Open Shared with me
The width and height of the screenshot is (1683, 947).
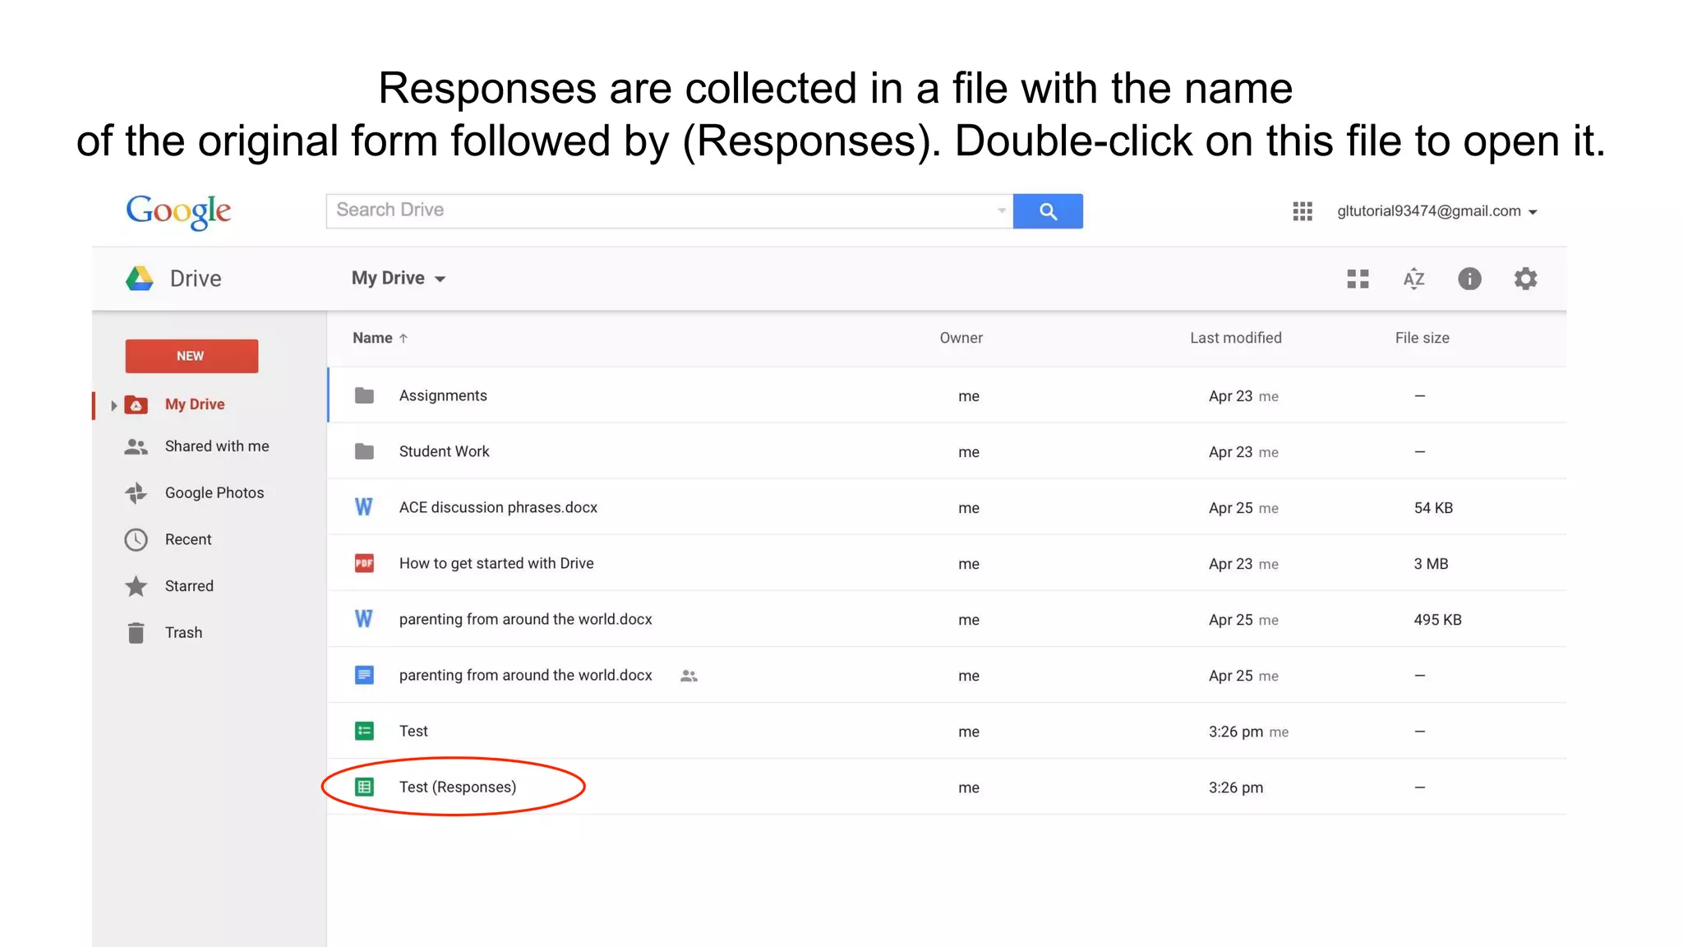coord(217,446)
